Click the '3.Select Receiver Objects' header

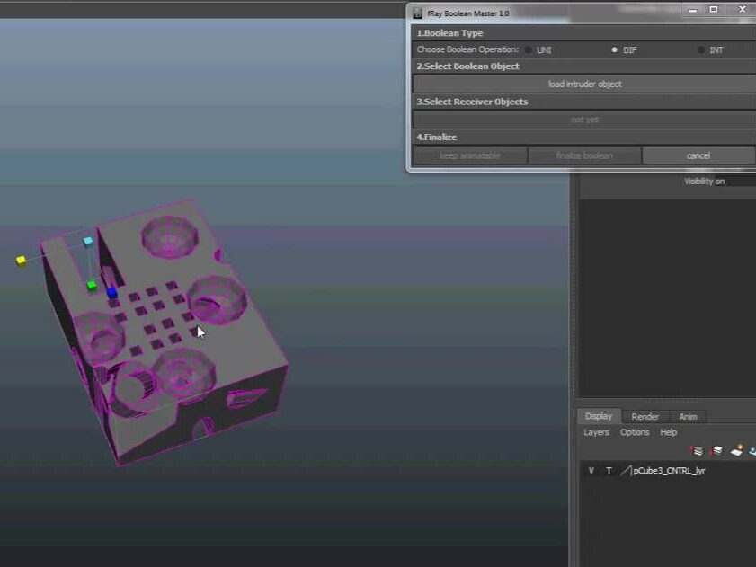click(x=472, y=102)
